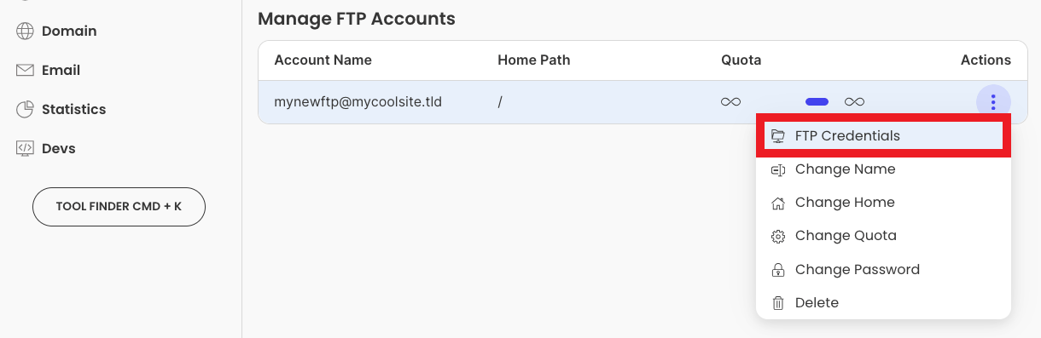The image size is (1041, 338).
Task: Click the blue quota usage bar
Action: (817, 102)
